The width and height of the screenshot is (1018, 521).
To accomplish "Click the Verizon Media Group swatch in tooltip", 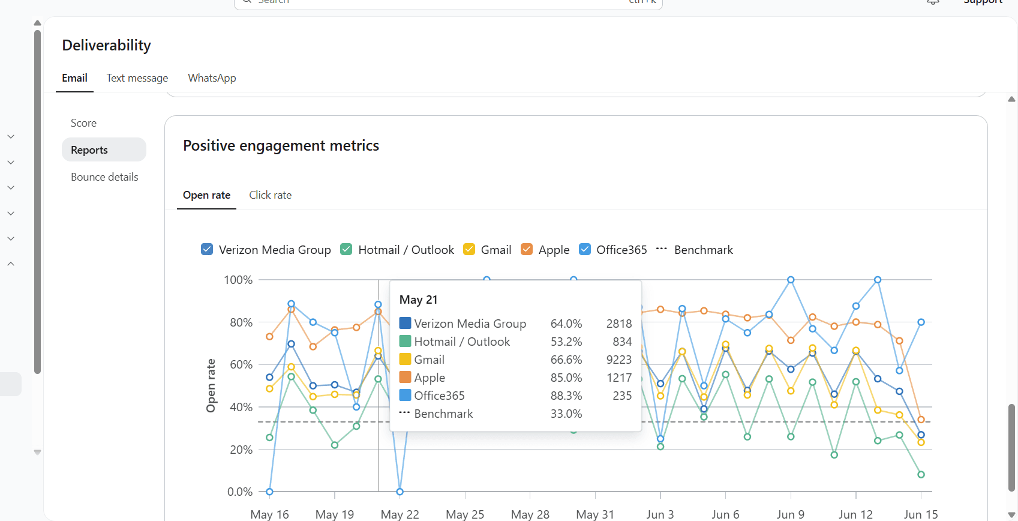I will tap(405, 324).
